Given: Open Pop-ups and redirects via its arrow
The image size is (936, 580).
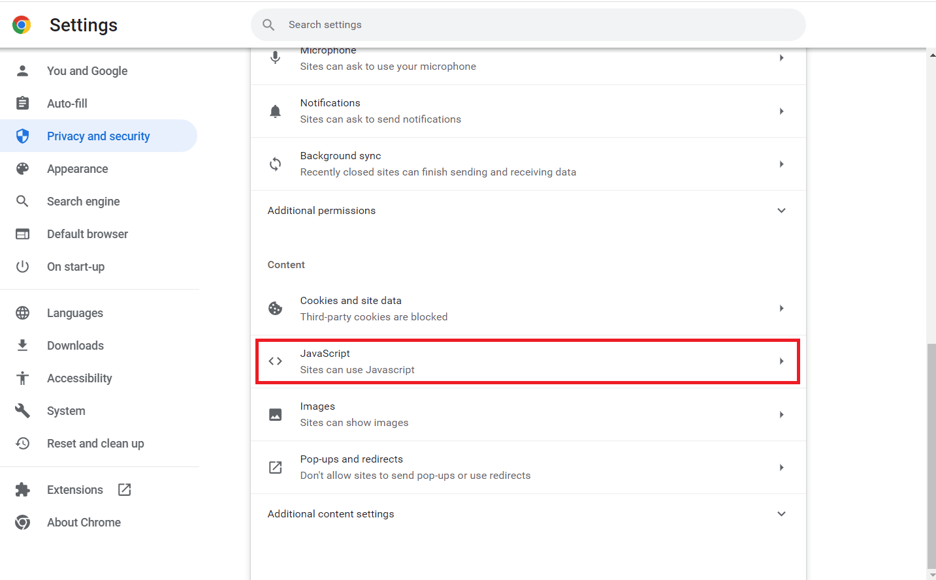Looking at the screenshot, I should tap(782, 467).
